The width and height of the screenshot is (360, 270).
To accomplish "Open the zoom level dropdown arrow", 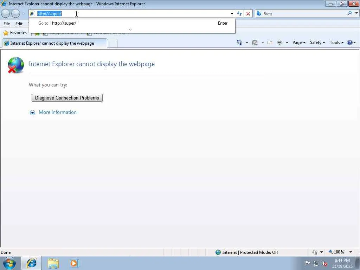I will point(351,252).
